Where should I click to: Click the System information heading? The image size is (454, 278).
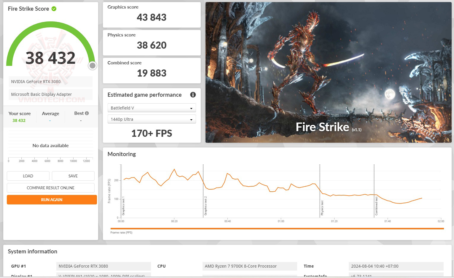click(x=33, y=252)
